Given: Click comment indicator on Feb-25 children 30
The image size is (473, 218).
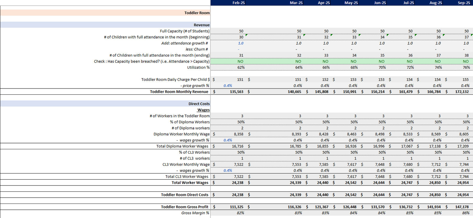Looking at the screenshot, I should (x=247, y=35).
